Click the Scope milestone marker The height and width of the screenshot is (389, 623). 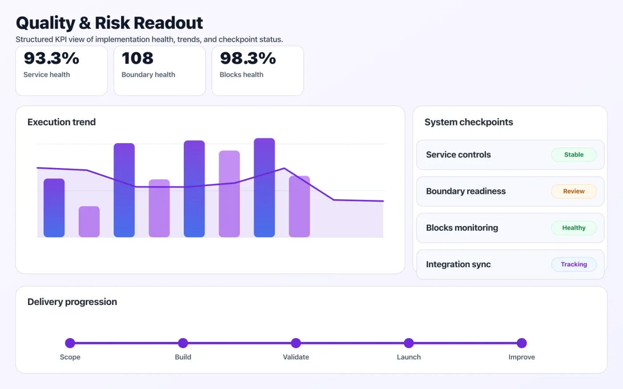coord(70,343)
